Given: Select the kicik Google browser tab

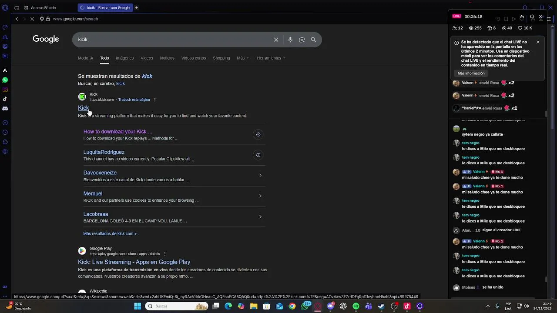Looking at the screenshot, I should pos(105,8).
